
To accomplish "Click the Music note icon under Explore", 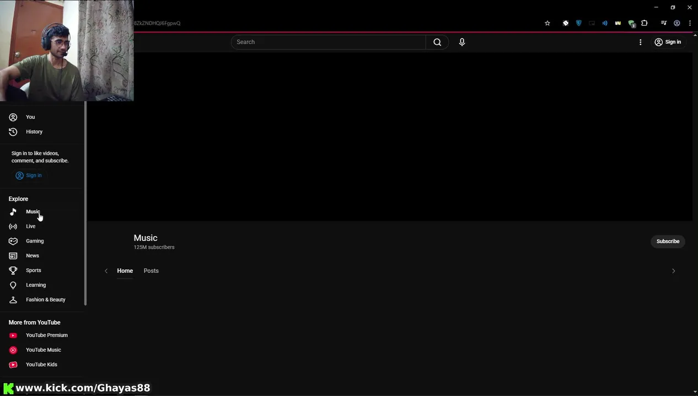I will 13,212.
